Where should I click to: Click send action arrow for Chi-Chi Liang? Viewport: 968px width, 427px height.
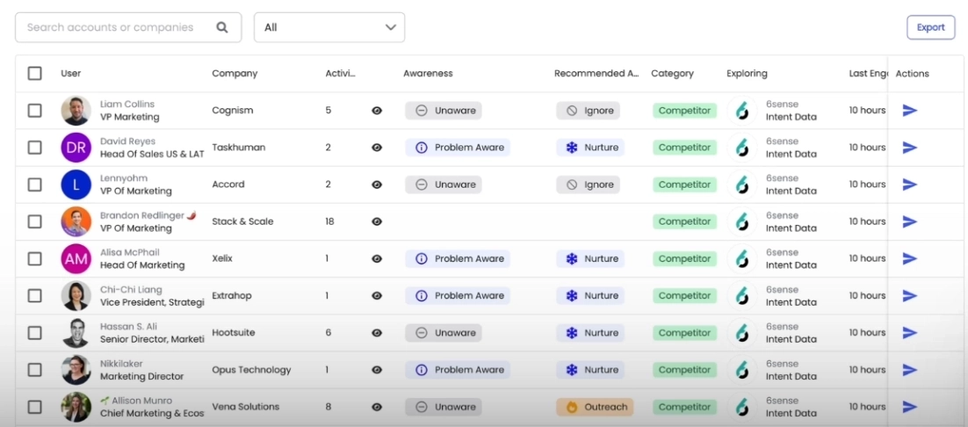(x=909, y=295)
